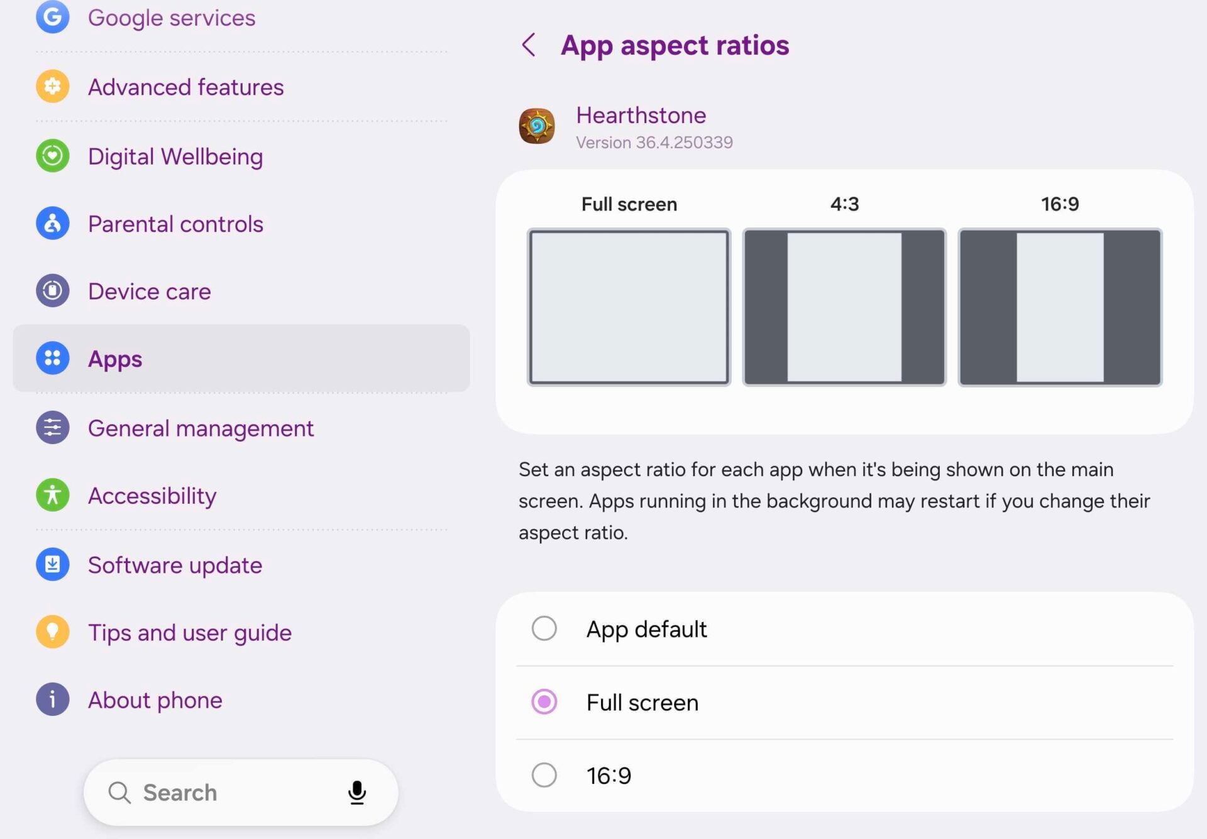This screenshot has height=839, width=1207.
Task: Tap the Software update download icon
Action: pyautogui.click(x=53, y=564)
